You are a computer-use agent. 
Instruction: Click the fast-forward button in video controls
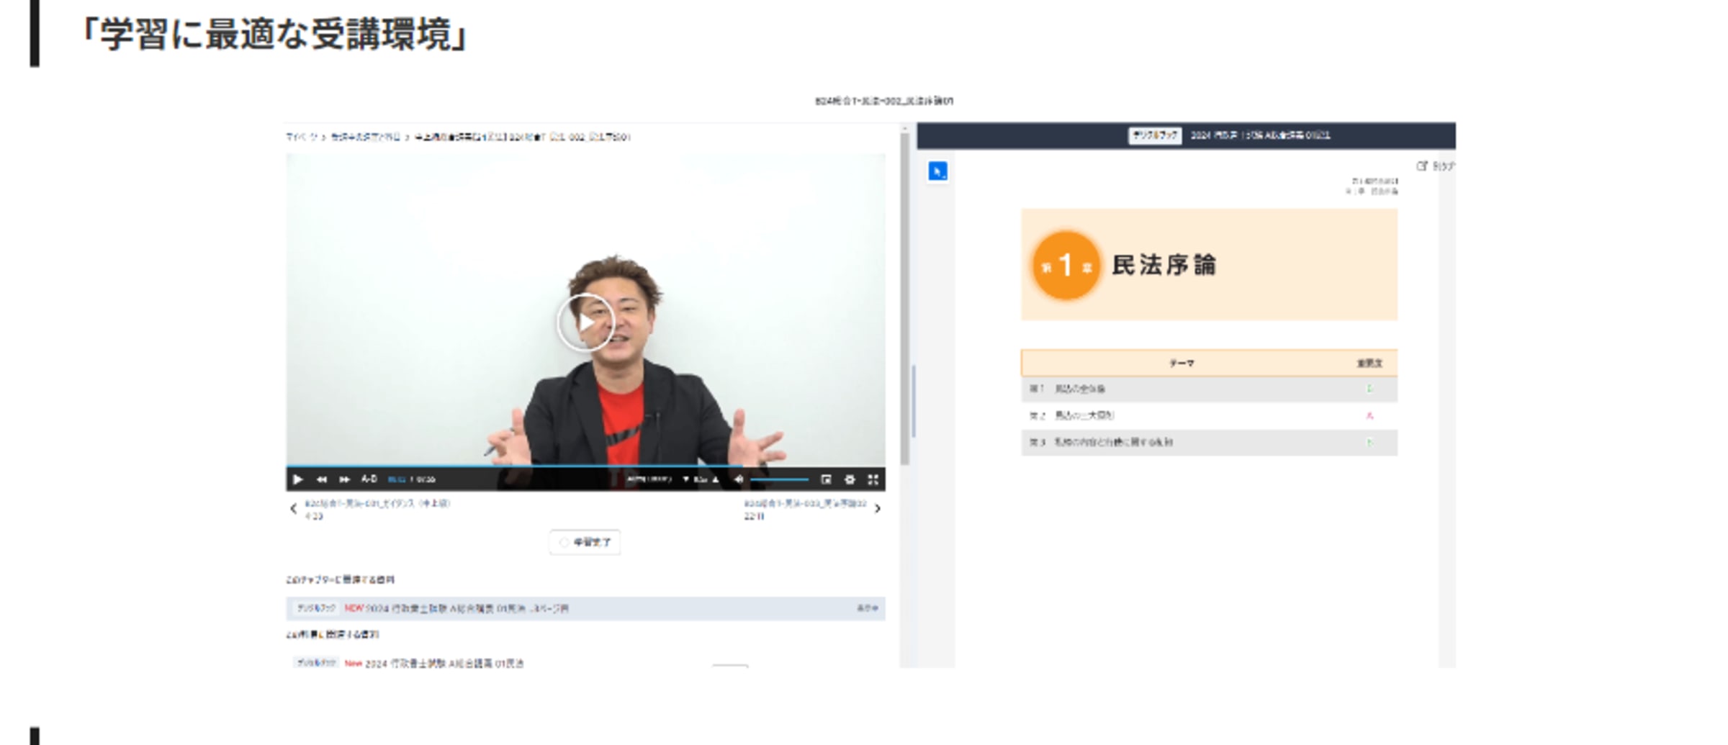pyautogui.click(x=345, y=479)
